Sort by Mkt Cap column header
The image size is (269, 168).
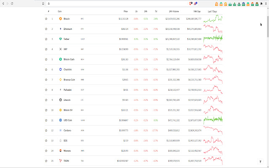tap(197, 11)
